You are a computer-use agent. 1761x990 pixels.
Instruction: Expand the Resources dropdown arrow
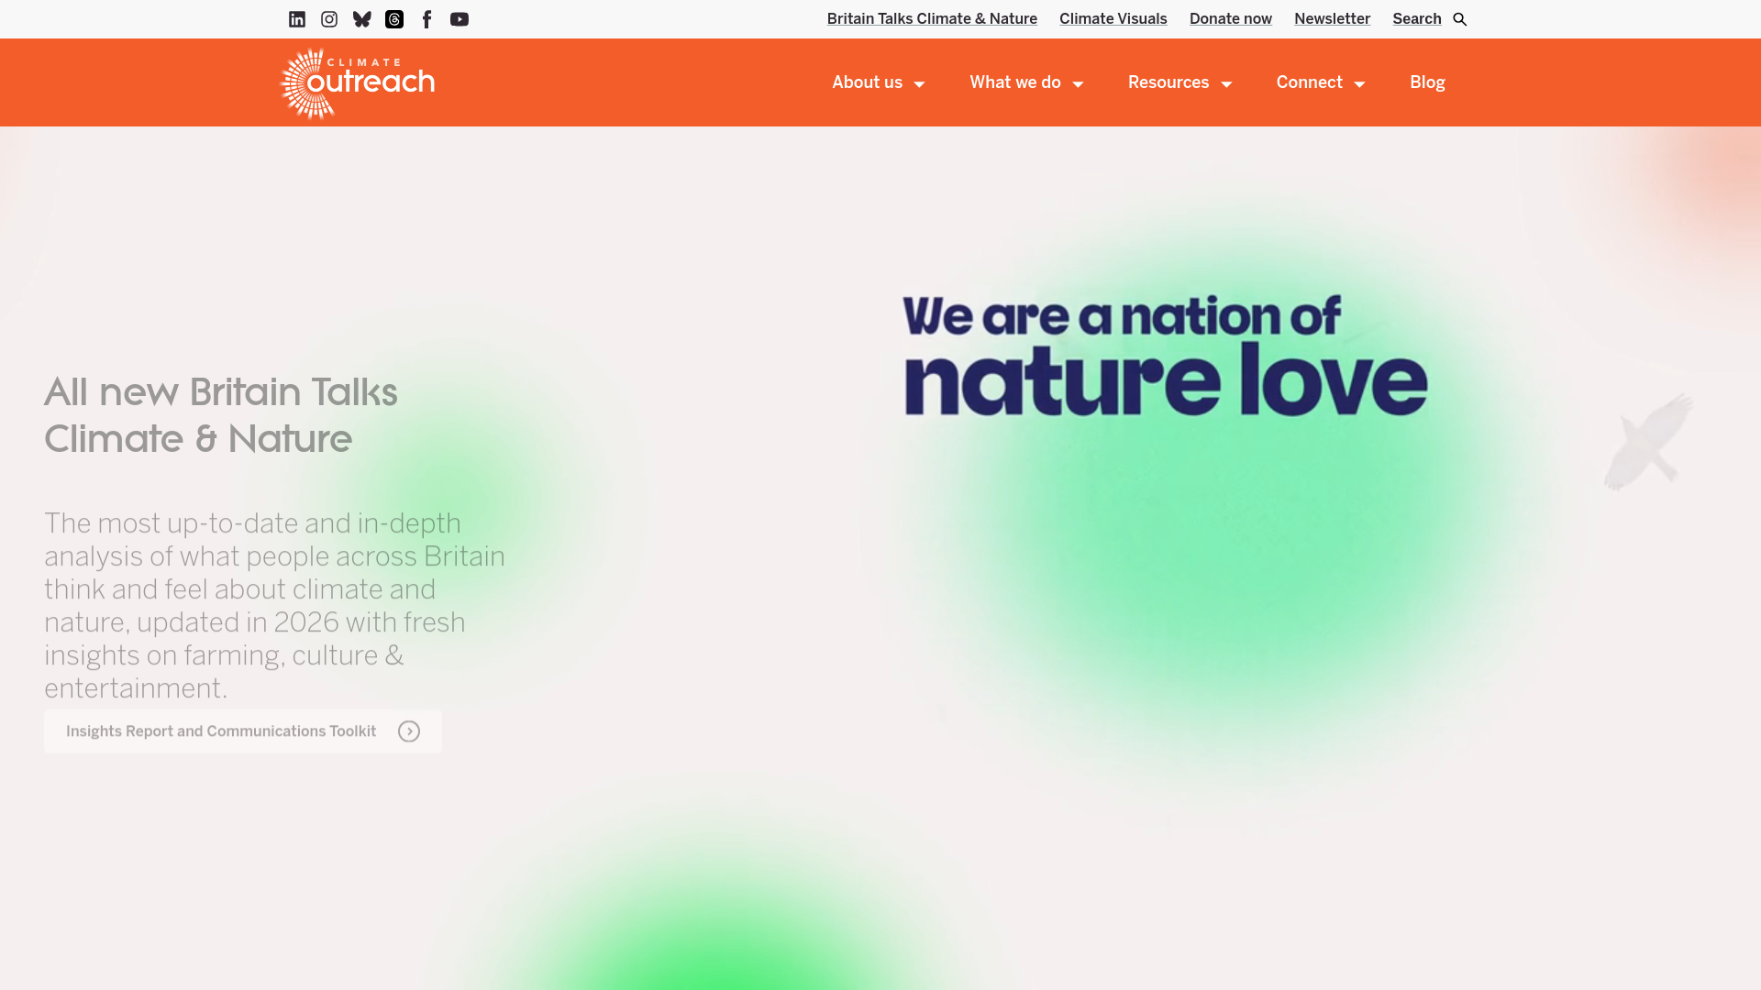[1226, 84]
